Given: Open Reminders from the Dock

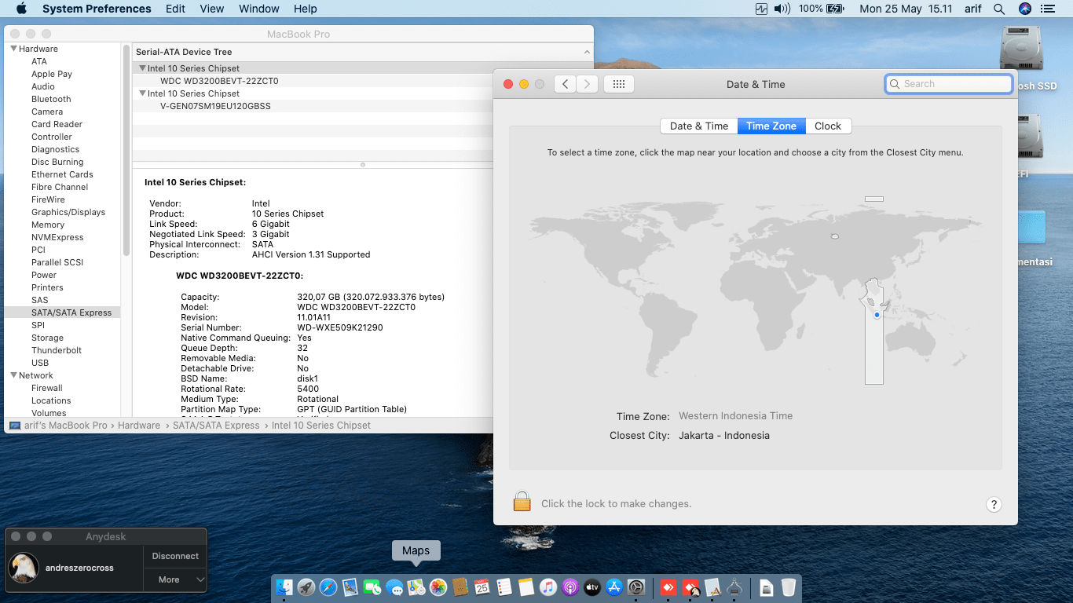Looking at the screenshot, I should pyautogui.click(x=504, y=587).
